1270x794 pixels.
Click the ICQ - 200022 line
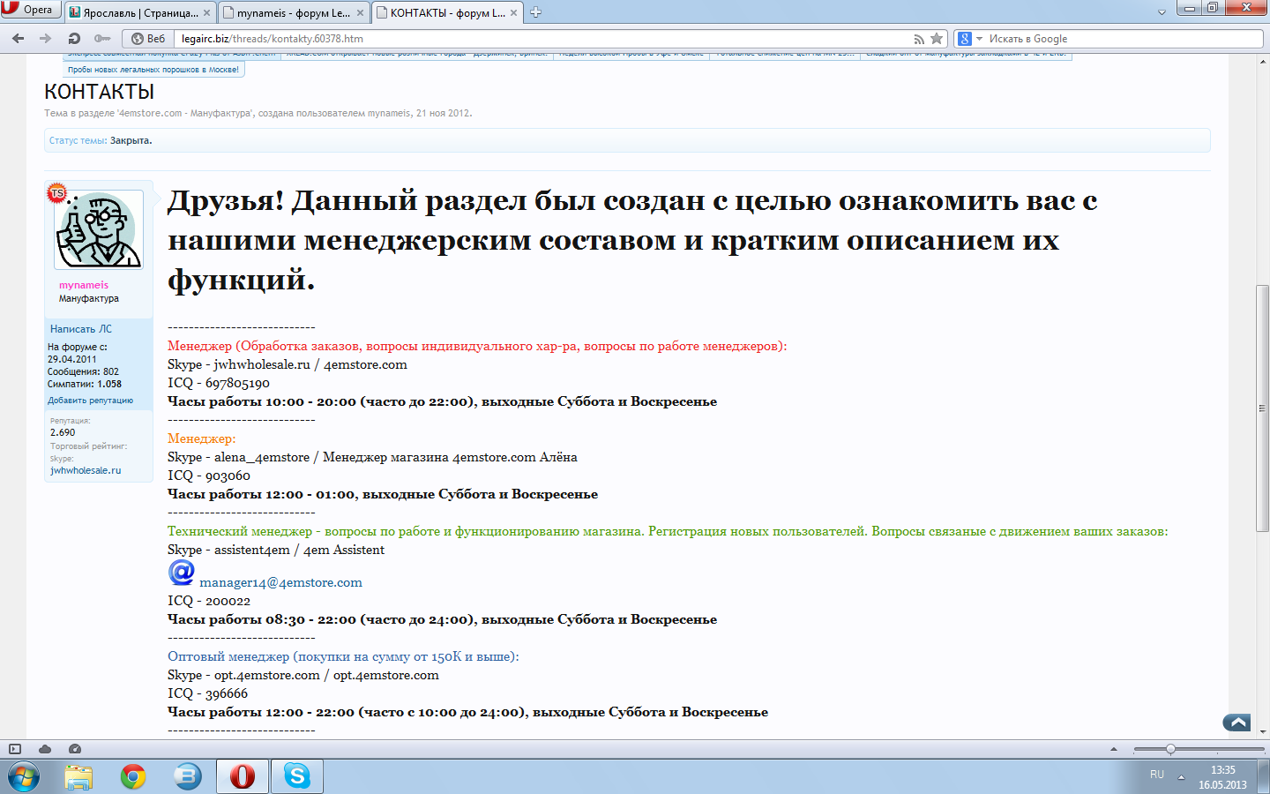[209, 601]
